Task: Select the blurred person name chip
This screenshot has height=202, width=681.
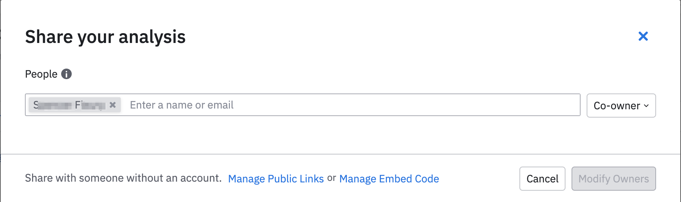Action: (x=69, y=105)
